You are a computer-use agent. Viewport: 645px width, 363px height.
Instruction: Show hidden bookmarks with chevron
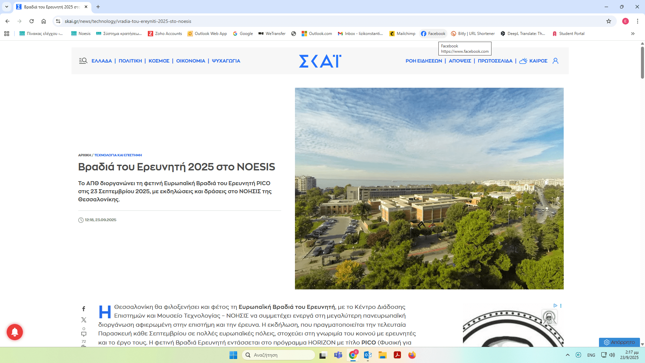tap(633, 34)
